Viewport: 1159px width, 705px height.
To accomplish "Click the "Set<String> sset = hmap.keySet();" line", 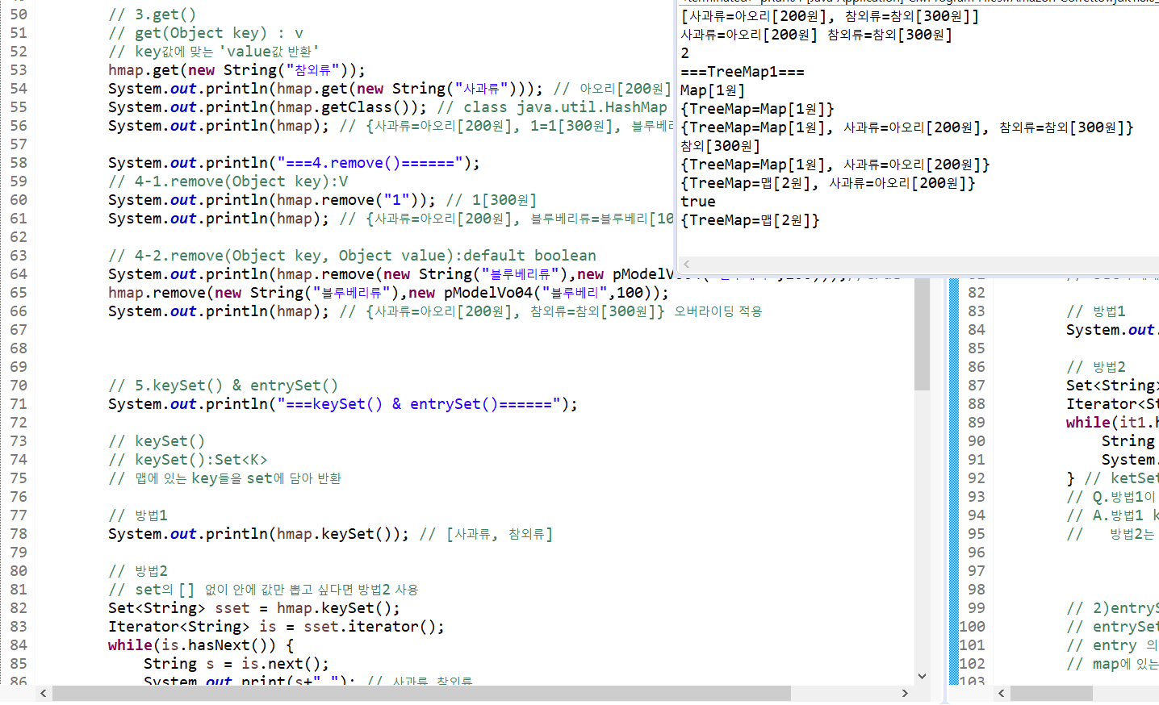I will [254, 608].
